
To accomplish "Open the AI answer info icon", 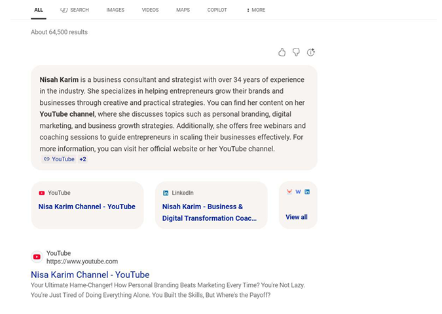I will point(311,52).
